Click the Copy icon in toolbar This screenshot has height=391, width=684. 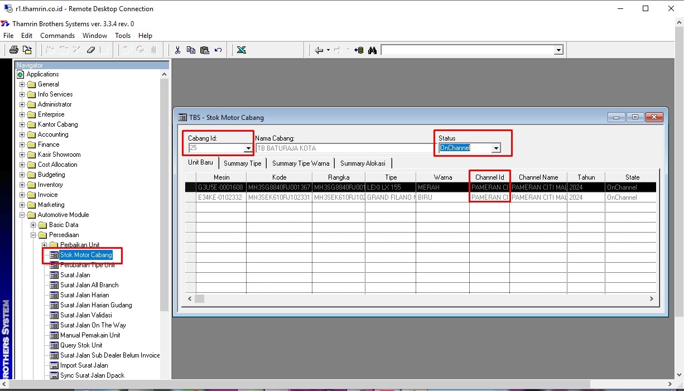click(191, 50)
